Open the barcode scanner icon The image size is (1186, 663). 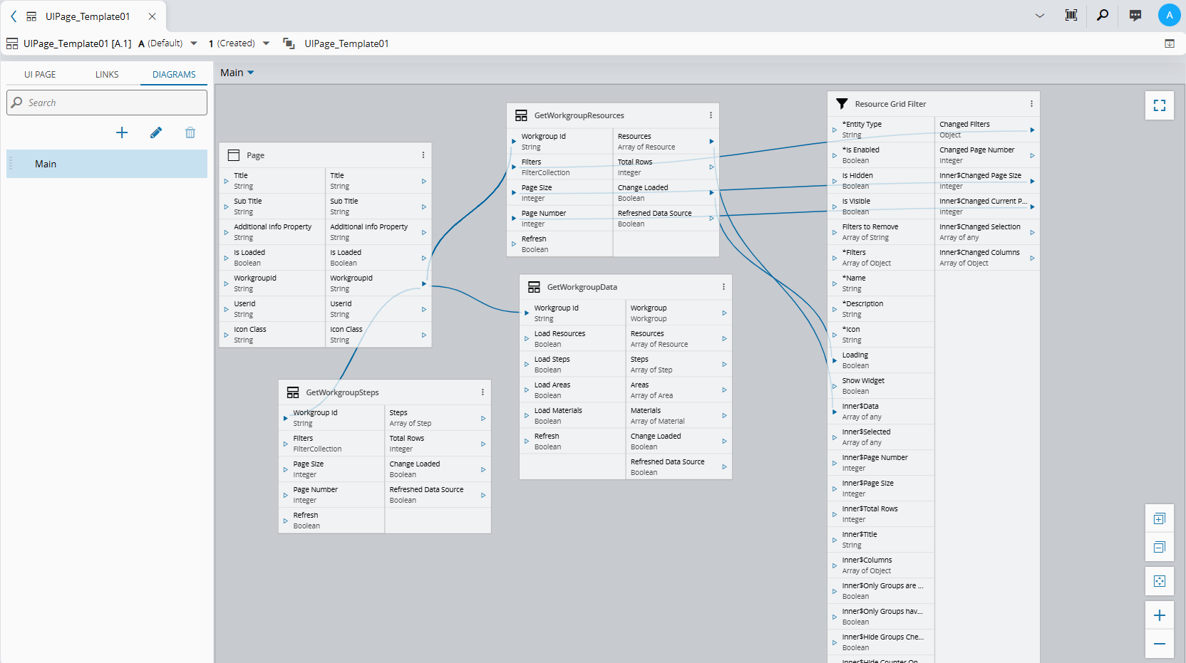click(1071, 15)
